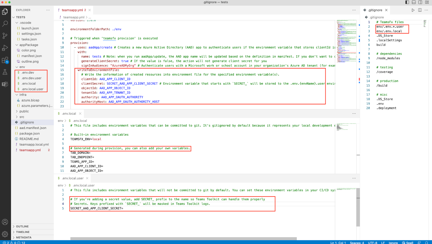The image size is (432, 244).
Task: Open the Search view in activity bar
Action: pyautogui.click(x=5, y=24)
